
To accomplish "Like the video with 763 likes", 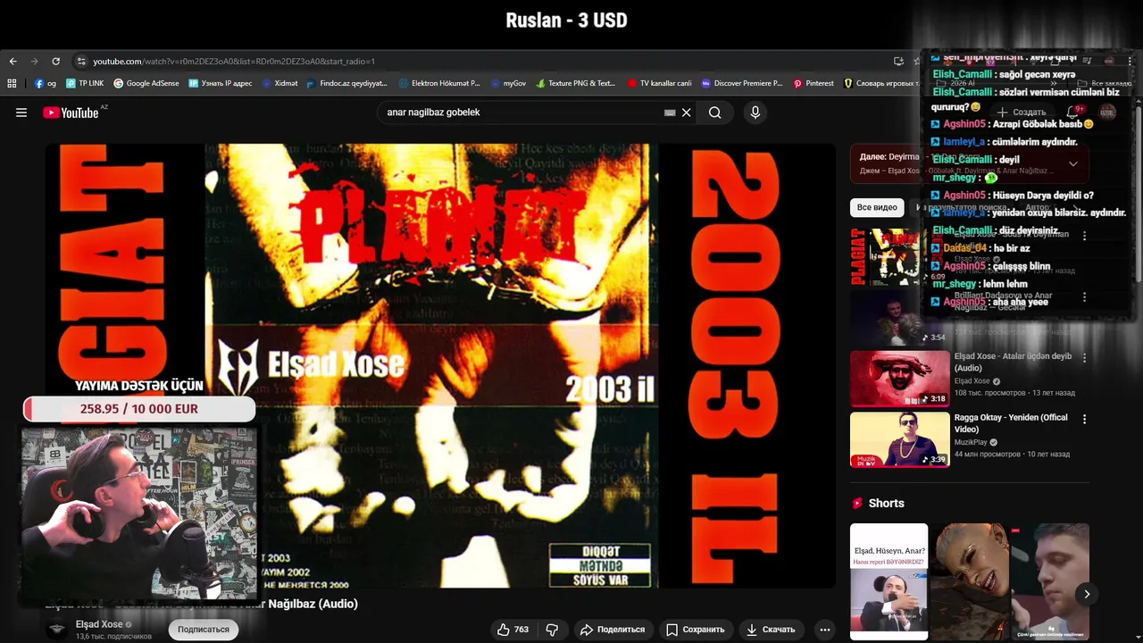I will pos(513,630).
